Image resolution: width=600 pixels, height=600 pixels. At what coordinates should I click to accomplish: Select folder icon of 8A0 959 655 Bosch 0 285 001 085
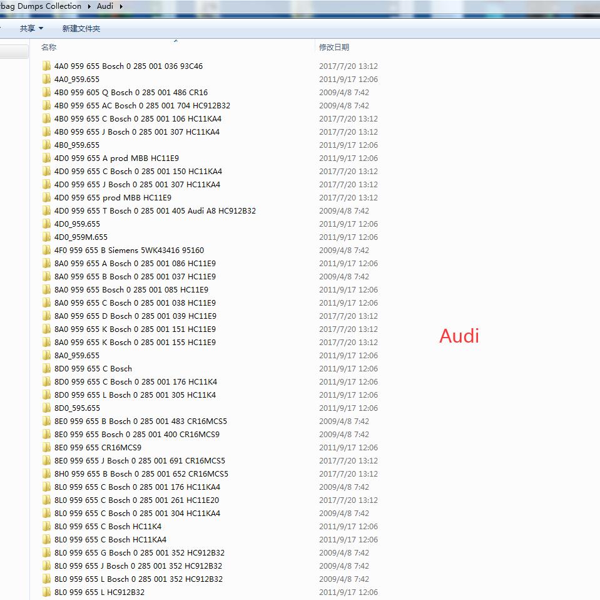point(47,289)
